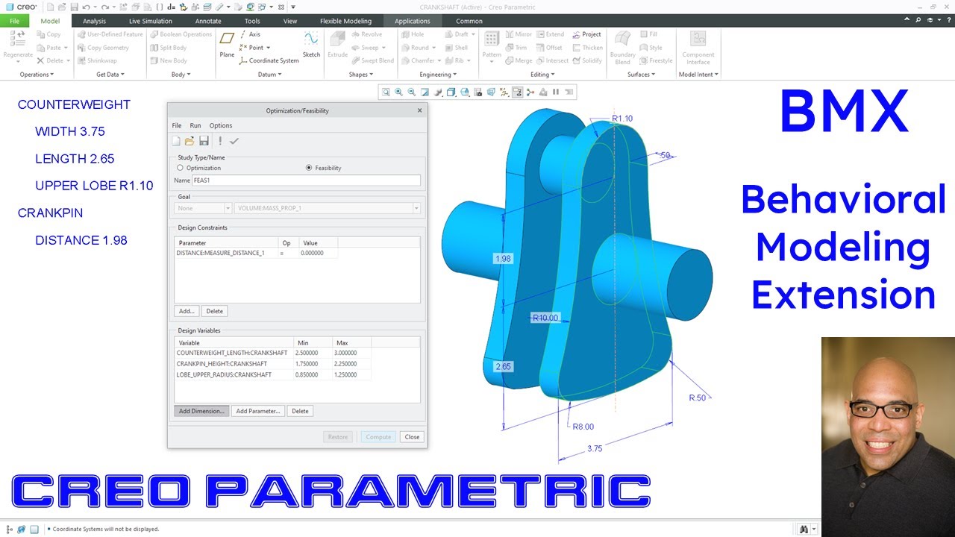Screen dimensions: 955x537
Task: Switch to the Flexible Modeling tab
Action: click(345, 21)
